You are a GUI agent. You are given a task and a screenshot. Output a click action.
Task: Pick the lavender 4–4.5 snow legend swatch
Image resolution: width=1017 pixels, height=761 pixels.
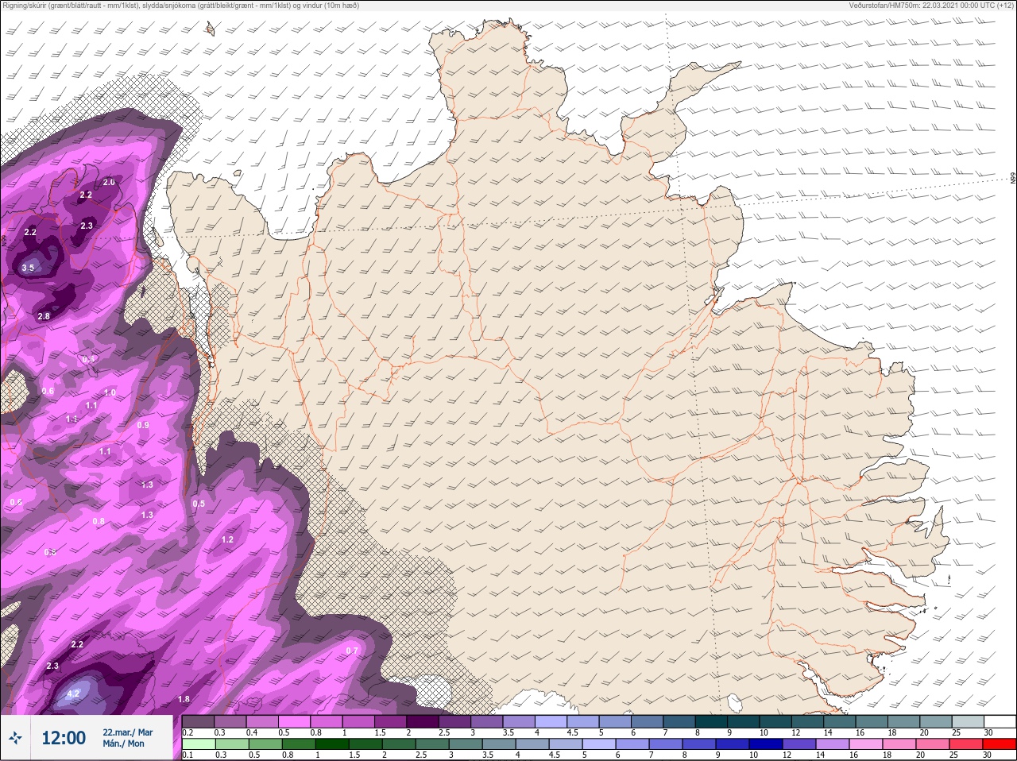[551, 721]
